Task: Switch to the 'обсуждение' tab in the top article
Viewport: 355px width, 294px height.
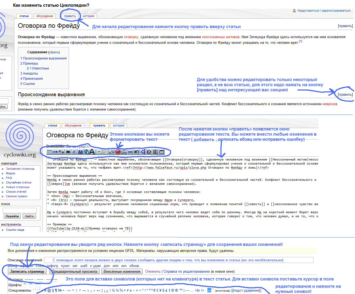Action: coord(45,16)
